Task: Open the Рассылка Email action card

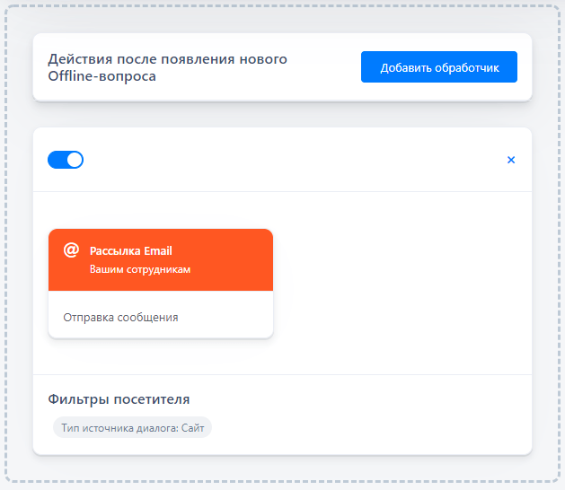Action: [x=161, y=284]
